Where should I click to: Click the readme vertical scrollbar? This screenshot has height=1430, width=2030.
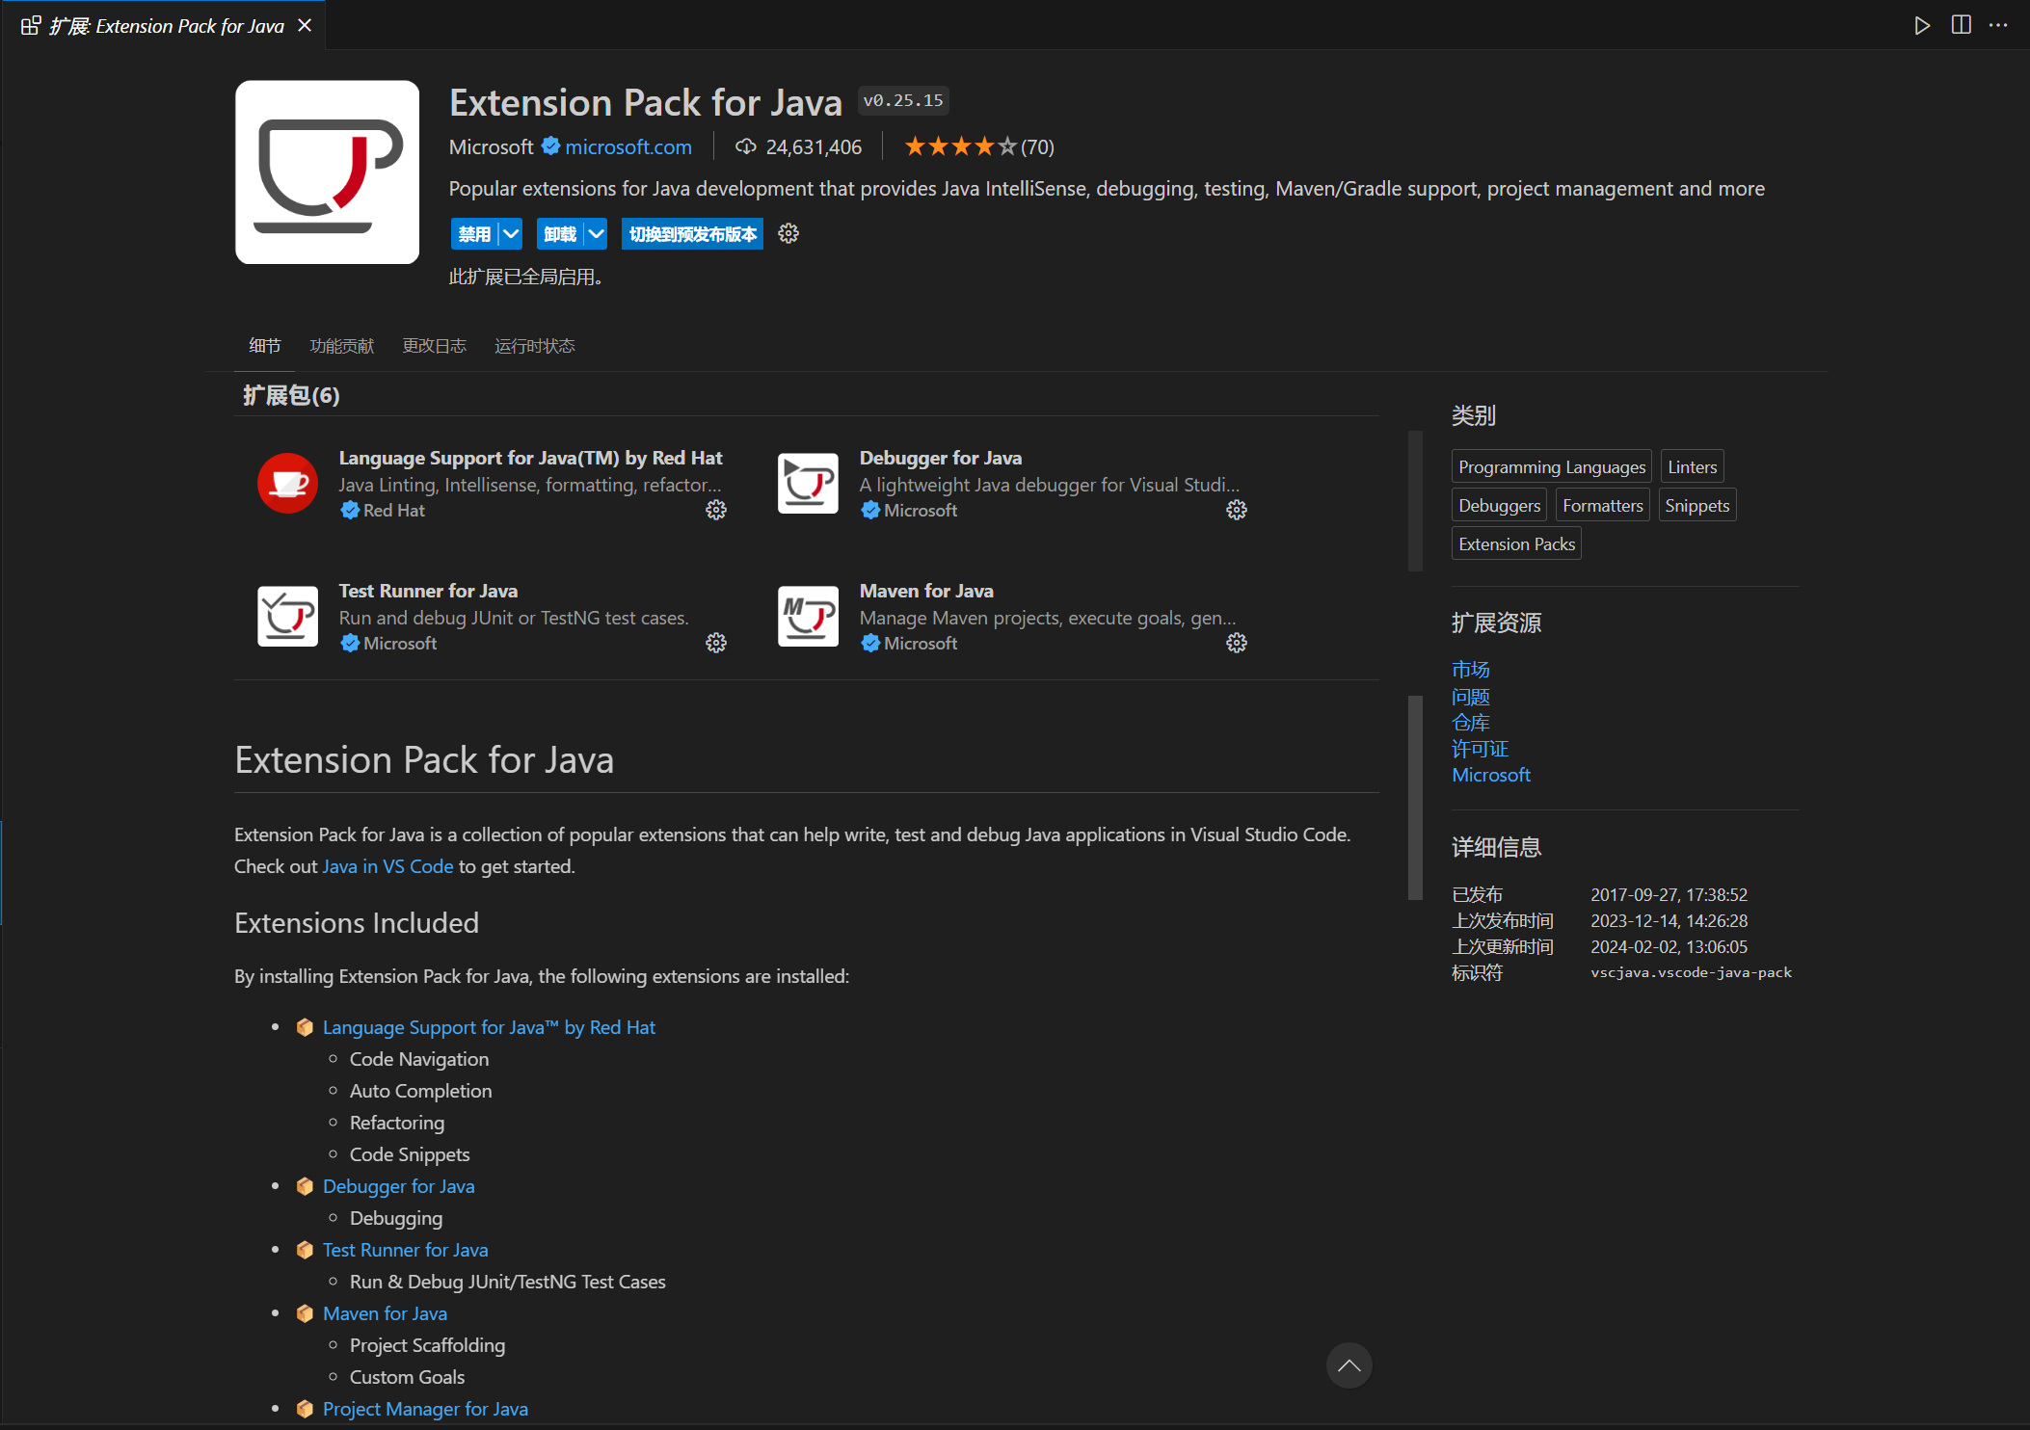pos(1415,797)
